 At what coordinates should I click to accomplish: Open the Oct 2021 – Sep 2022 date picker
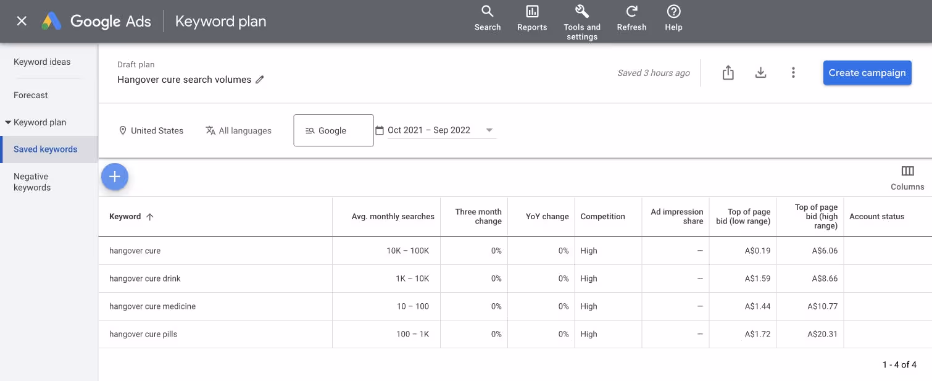pos(436,130)
